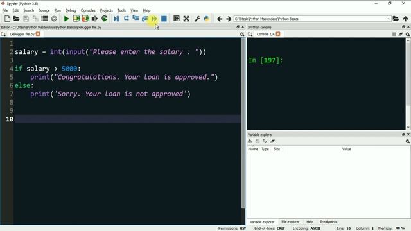
Task: Open the Edit menu
Action: tap(15, 10)
